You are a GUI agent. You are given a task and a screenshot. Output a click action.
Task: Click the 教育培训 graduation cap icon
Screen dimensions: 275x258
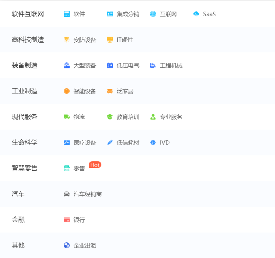pos(110,117)
